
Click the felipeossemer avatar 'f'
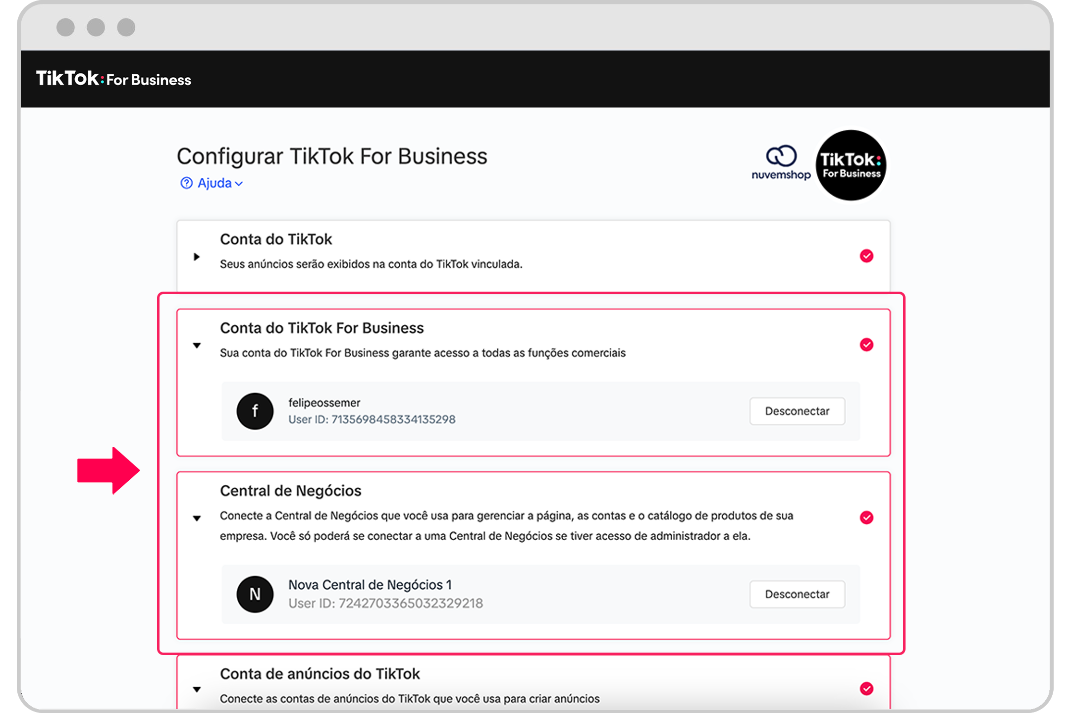(x=255, y=411)
